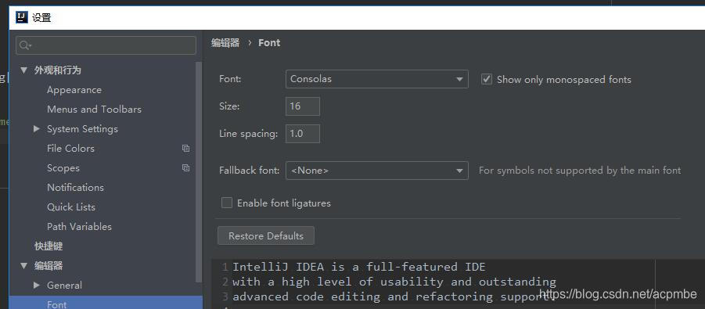This screenshot has width=705, height=309.
Task: Click the IntelliJ IDEA logo icon in title bar
Action: click(22, 17)
